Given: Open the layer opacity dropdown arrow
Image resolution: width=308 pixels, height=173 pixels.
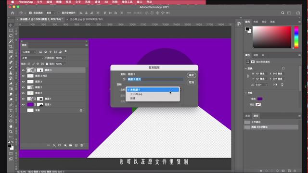Looking at the screenshot, I should pos(65,58).
